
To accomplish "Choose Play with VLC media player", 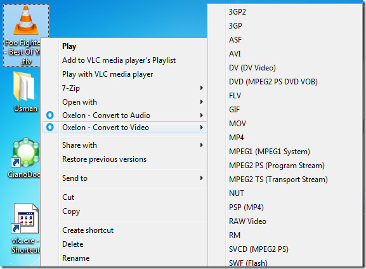I will [x=108, y=74].
